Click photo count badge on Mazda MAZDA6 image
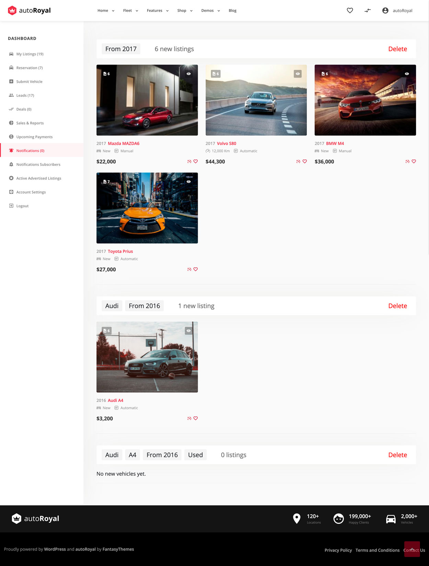The width and height of the screenshot is (429, 566). click(x=106, y=74)
